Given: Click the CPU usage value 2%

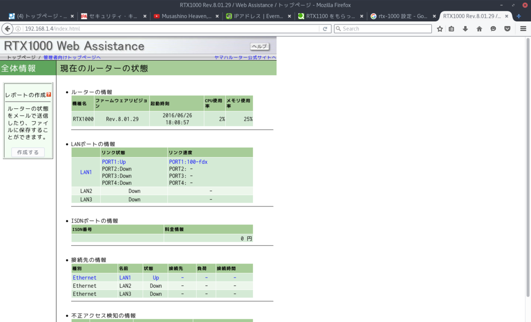Looking at the screenshot, I should click(222, 119).
